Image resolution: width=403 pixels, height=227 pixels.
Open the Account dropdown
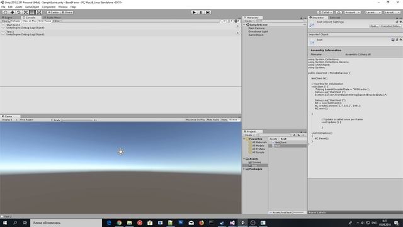click(x=352, y=13)
